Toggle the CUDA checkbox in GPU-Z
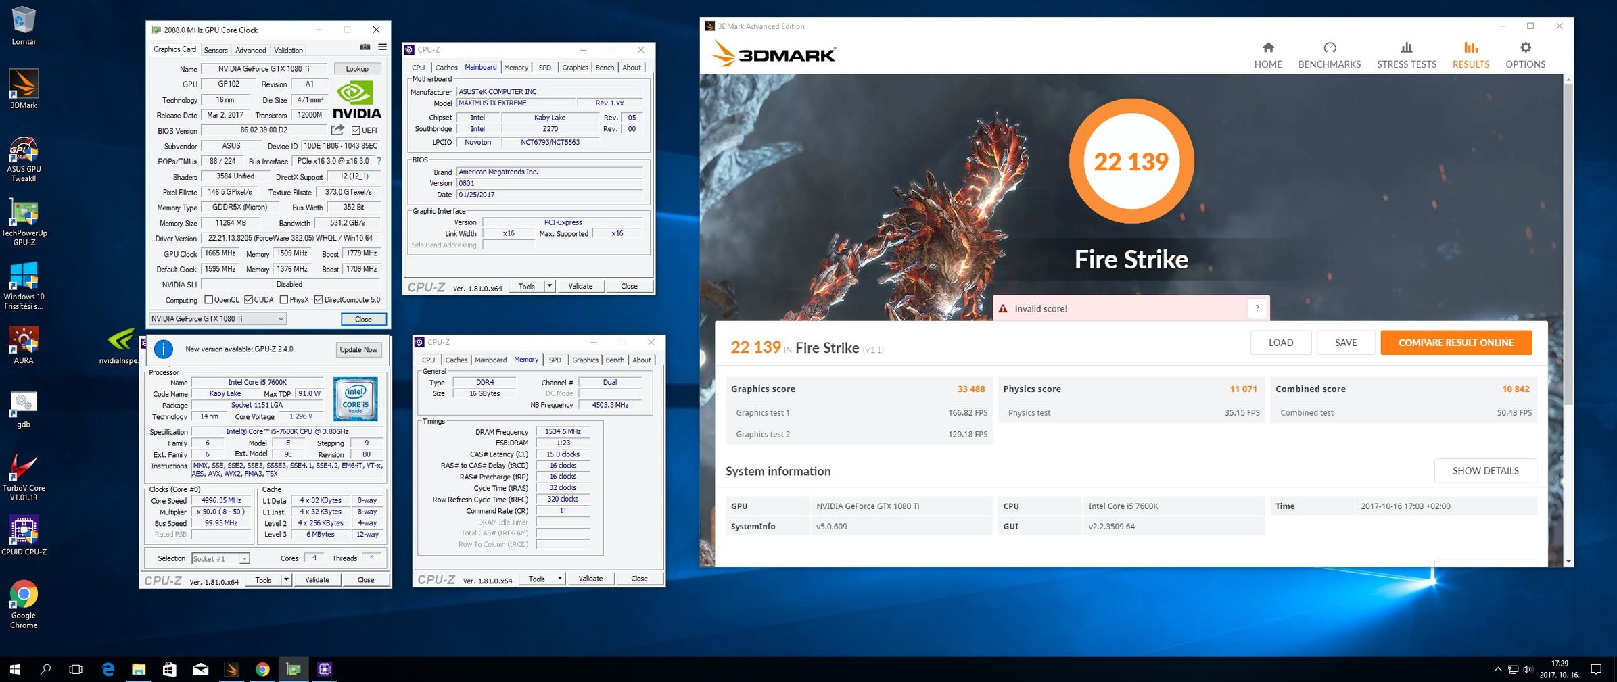Viewport: 1617px width, 682px height. tap(249, 300)
